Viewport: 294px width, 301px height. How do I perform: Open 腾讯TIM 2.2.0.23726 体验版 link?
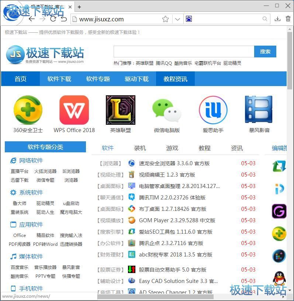point(172,198)
